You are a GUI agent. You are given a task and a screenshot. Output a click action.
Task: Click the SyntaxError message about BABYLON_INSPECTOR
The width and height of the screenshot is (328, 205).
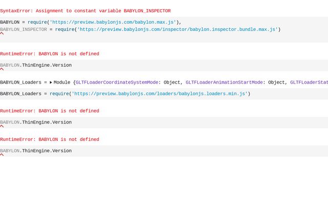[85, 11]
